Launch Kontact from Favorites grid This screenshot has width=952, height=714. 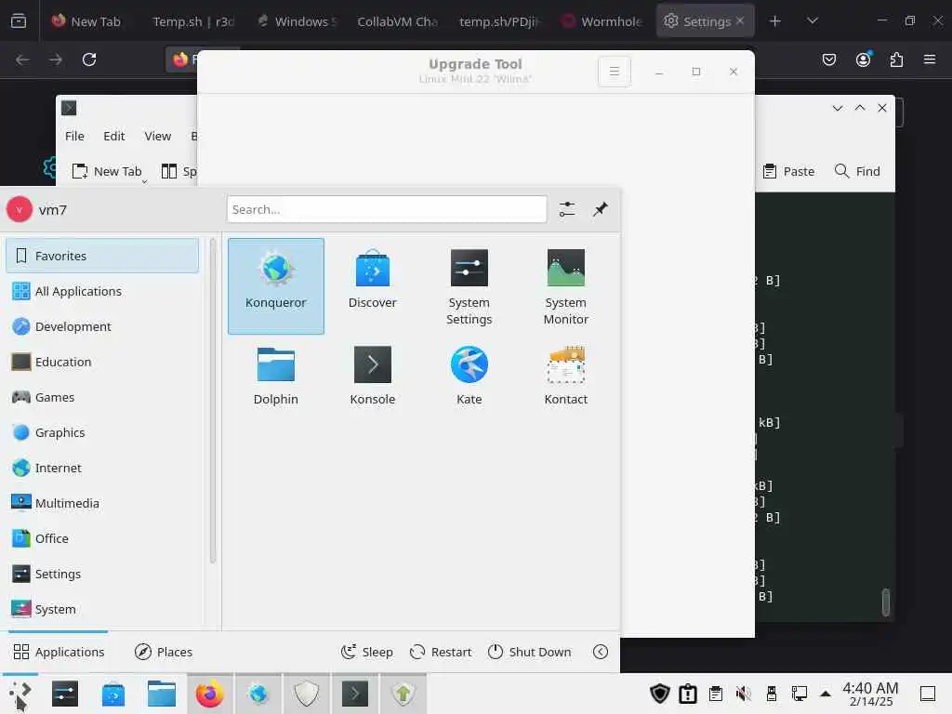565,376
